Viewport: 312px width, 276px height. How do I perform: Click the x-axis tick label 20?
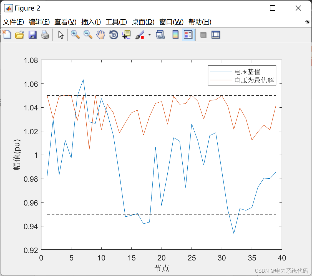tap(161, 258)
